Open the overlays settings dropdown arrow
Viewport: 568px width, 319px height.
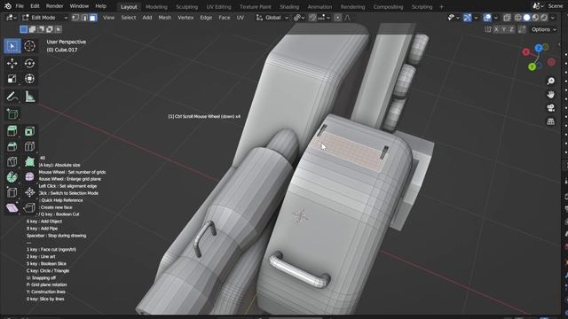496,18
